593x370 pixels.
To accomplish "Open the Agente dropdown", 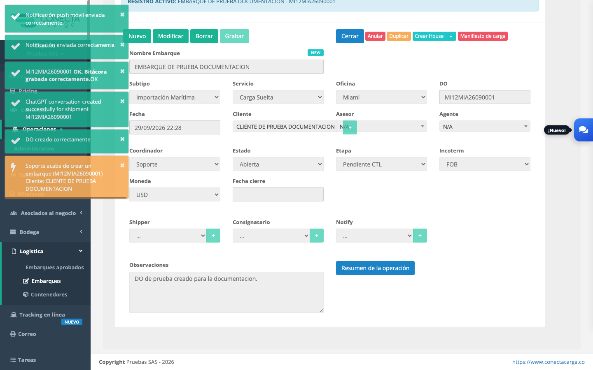I will point(485,127).
